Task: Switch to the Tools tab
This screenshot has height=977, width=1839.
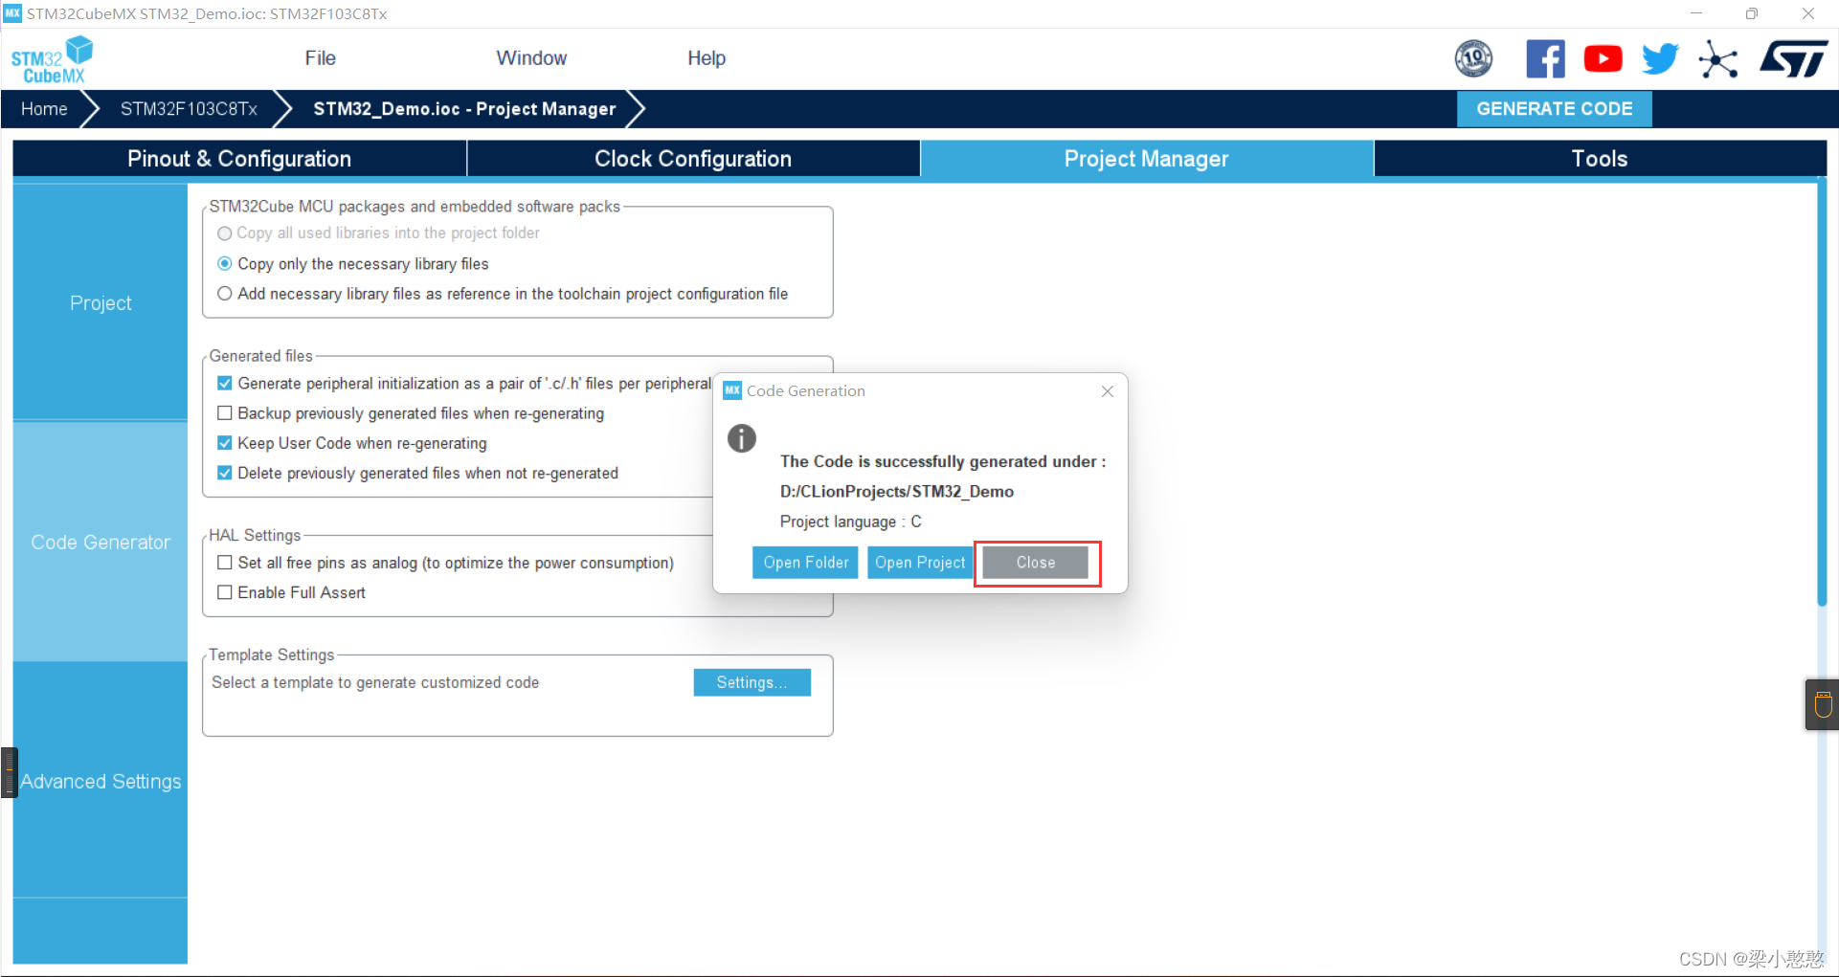Action: [1600, 159]
